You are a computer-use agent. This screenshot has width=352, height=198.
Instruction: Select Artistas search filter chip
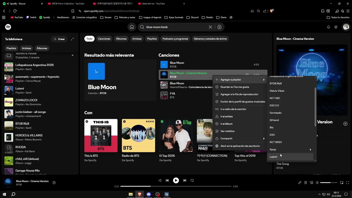[137, 39]
